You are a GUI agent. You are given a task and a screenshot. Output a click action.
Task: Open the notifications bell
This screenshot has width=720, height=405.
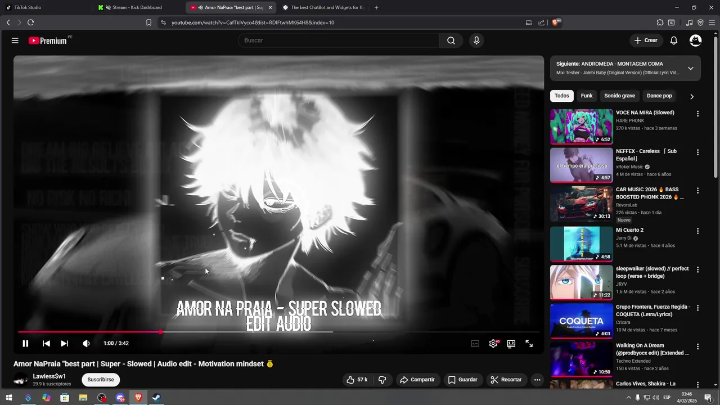674,40
